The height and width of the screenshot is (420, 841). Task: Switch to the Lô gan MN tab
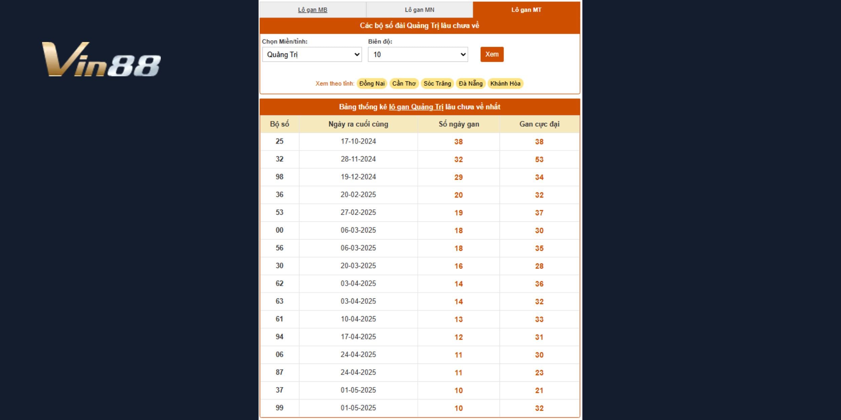coord(419,10)
